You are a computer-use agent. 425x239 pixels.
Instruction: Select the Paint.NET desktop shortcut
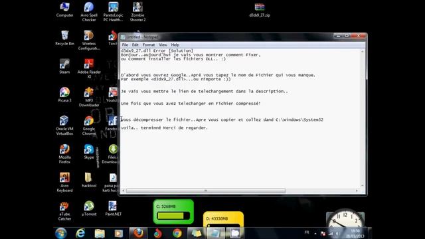(113, 208)
